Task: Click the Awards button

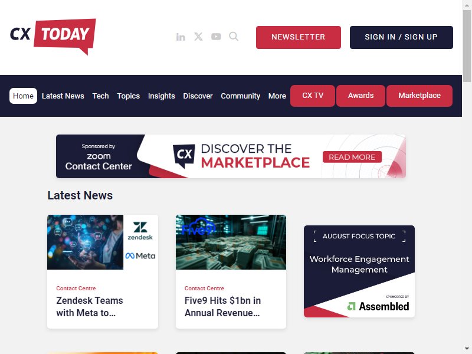Action: (x=360, y=96)
